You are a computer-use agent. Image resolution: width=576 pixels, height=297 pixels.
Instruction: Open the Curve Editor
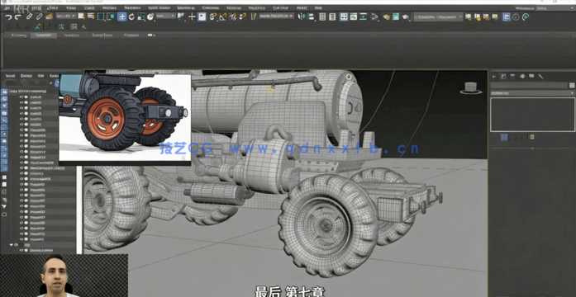(354, 16)
